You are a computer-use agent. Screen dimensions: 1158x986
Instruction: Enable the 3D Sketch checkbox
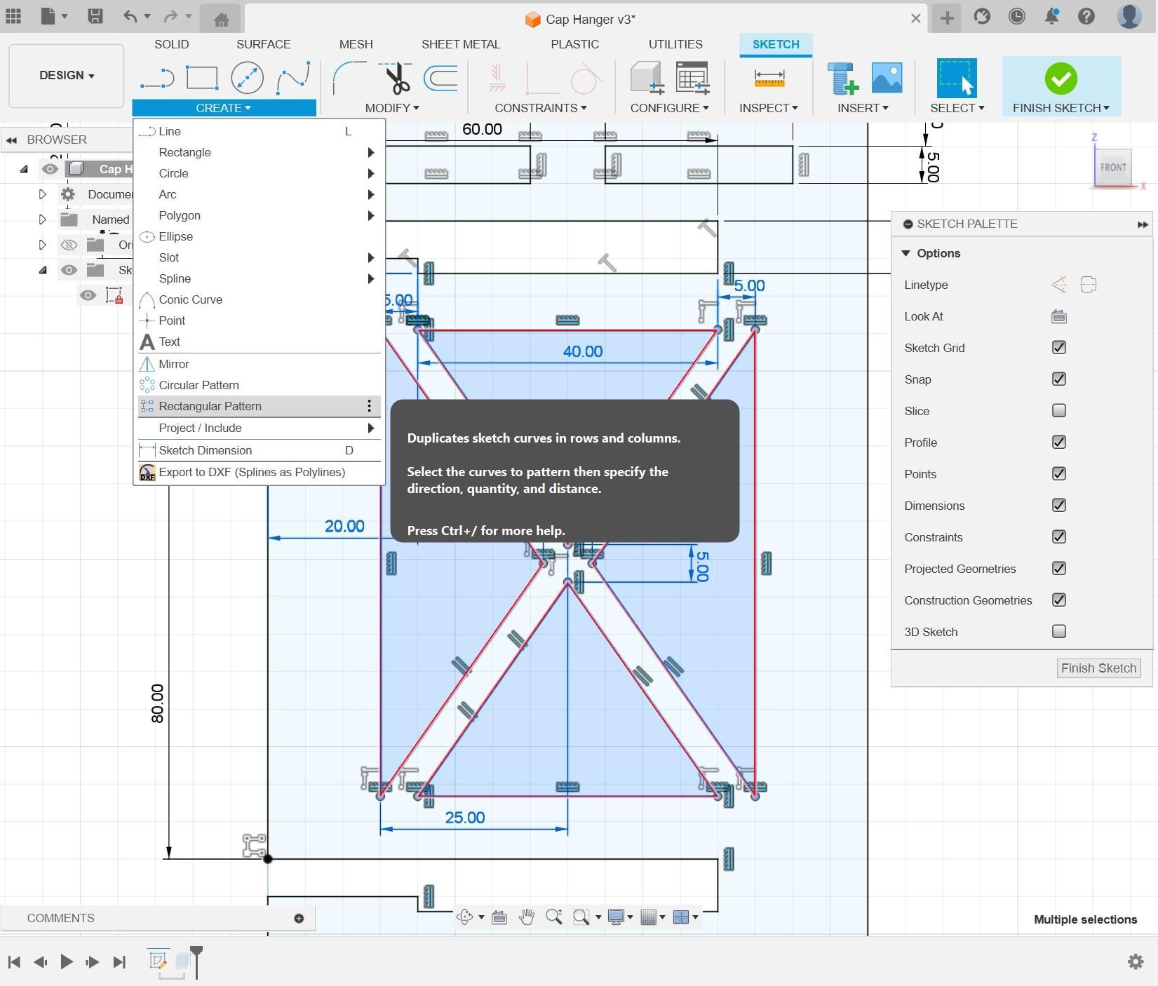pos(1058,632)
